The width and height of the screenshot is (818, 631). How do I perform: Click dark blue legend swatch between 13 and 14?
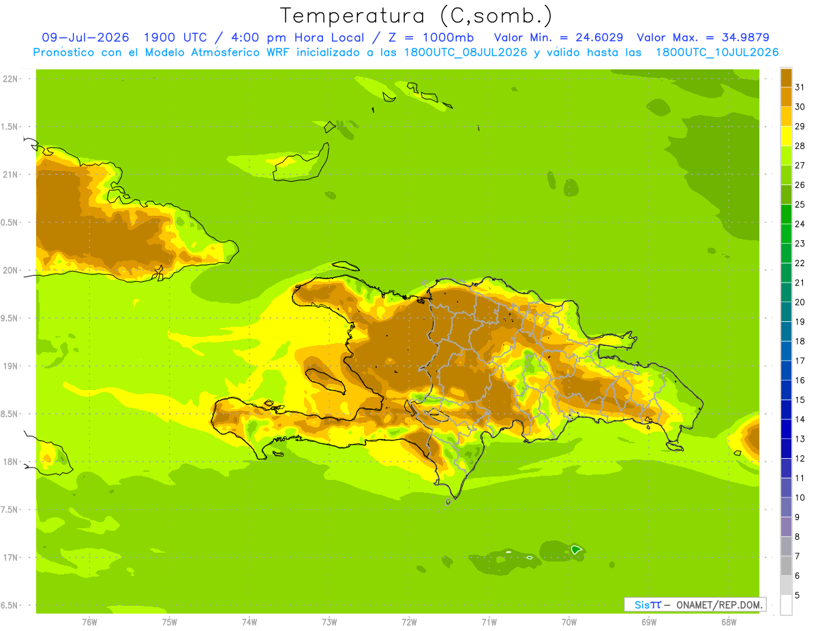(x=786, y=429)
